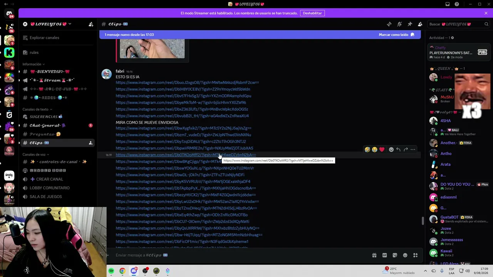Open the image attachment thumbnail above
The width and height of the screenshot is (493, 277).
(152, 48)
